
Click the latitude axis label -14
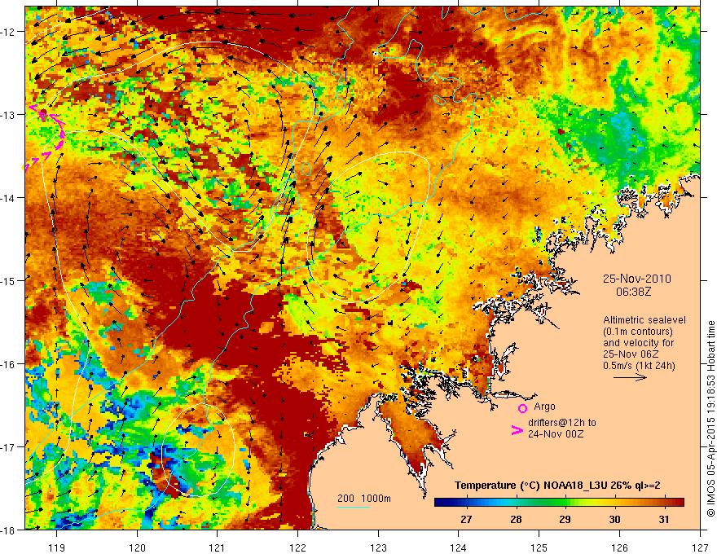pos(7,198)
